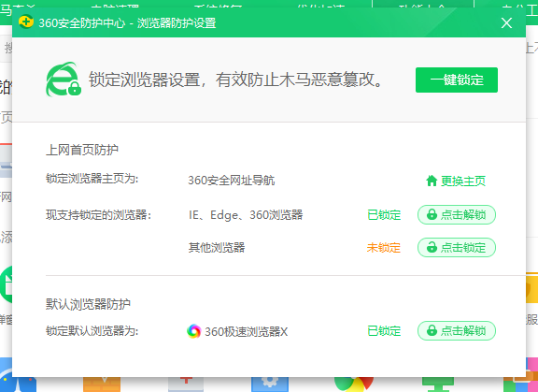Click the 其他浏览器 label
The height and width of the screenshot is (392, 538).
coord(217,248)
